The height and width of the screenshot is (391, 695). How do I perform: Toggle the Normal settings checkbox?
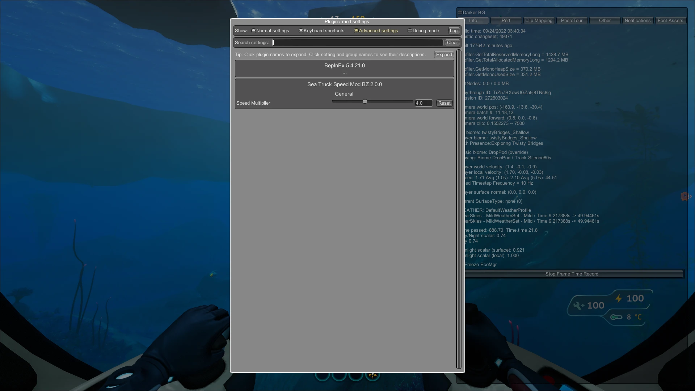pyautogui.click(x=254, y=31)
